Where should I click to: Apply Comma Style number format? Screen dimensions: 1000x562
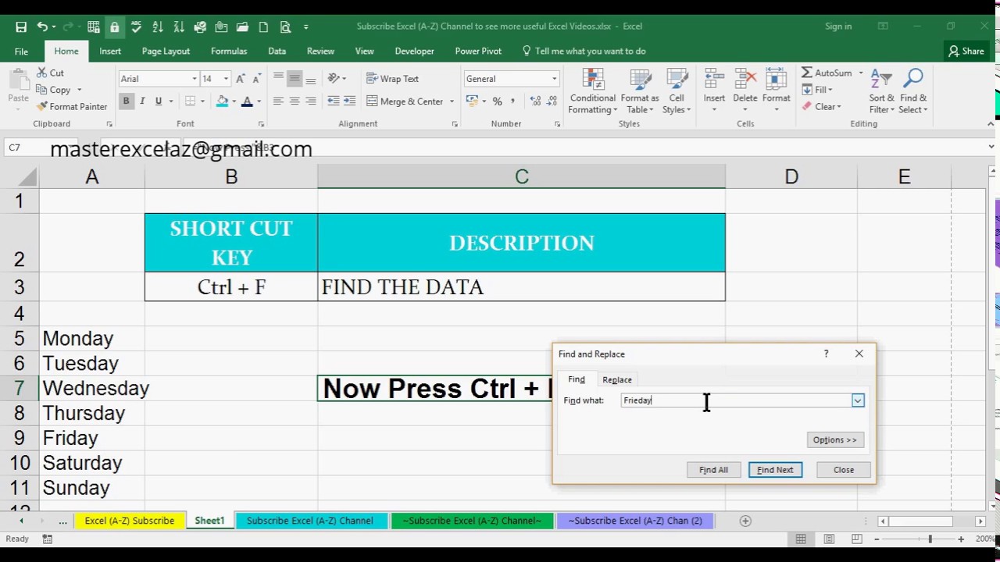[x=512, y=101]
